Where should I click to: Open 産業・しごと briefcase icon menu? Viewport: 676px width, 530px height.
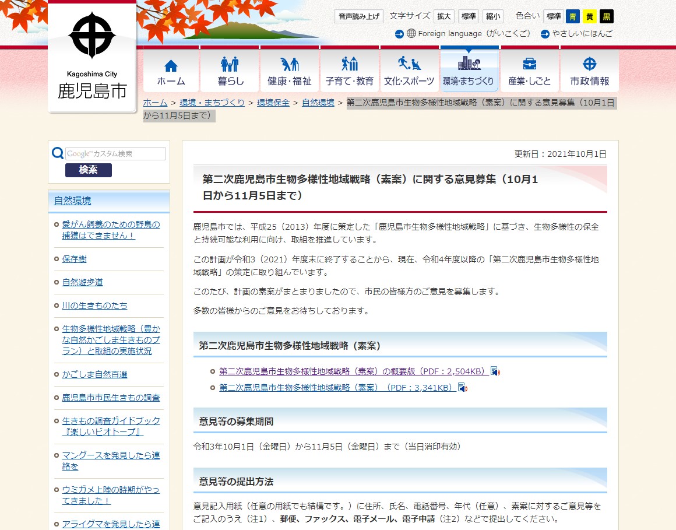tap(529, 71)
